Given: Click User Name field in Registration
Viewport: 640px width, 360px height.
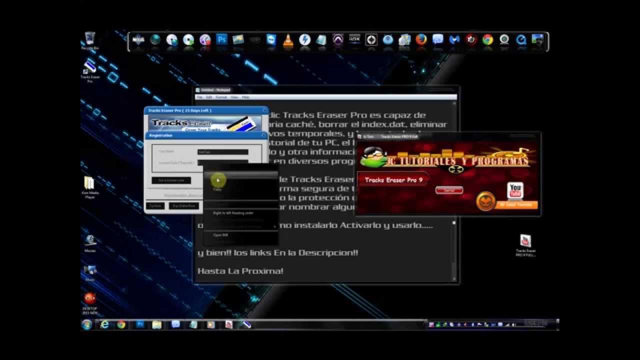Looking at the screenshot, I should point(223,151).
